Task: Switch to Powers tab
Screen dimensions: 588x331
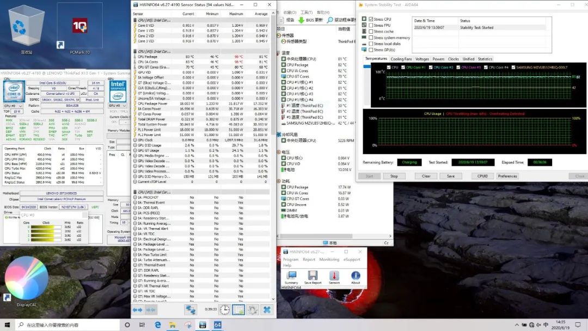Action: pyautogui.click(x=438, y=59)
